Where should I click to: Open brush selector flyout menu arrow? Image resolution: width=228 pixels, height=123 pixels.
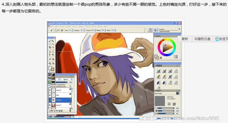point(179,29)
